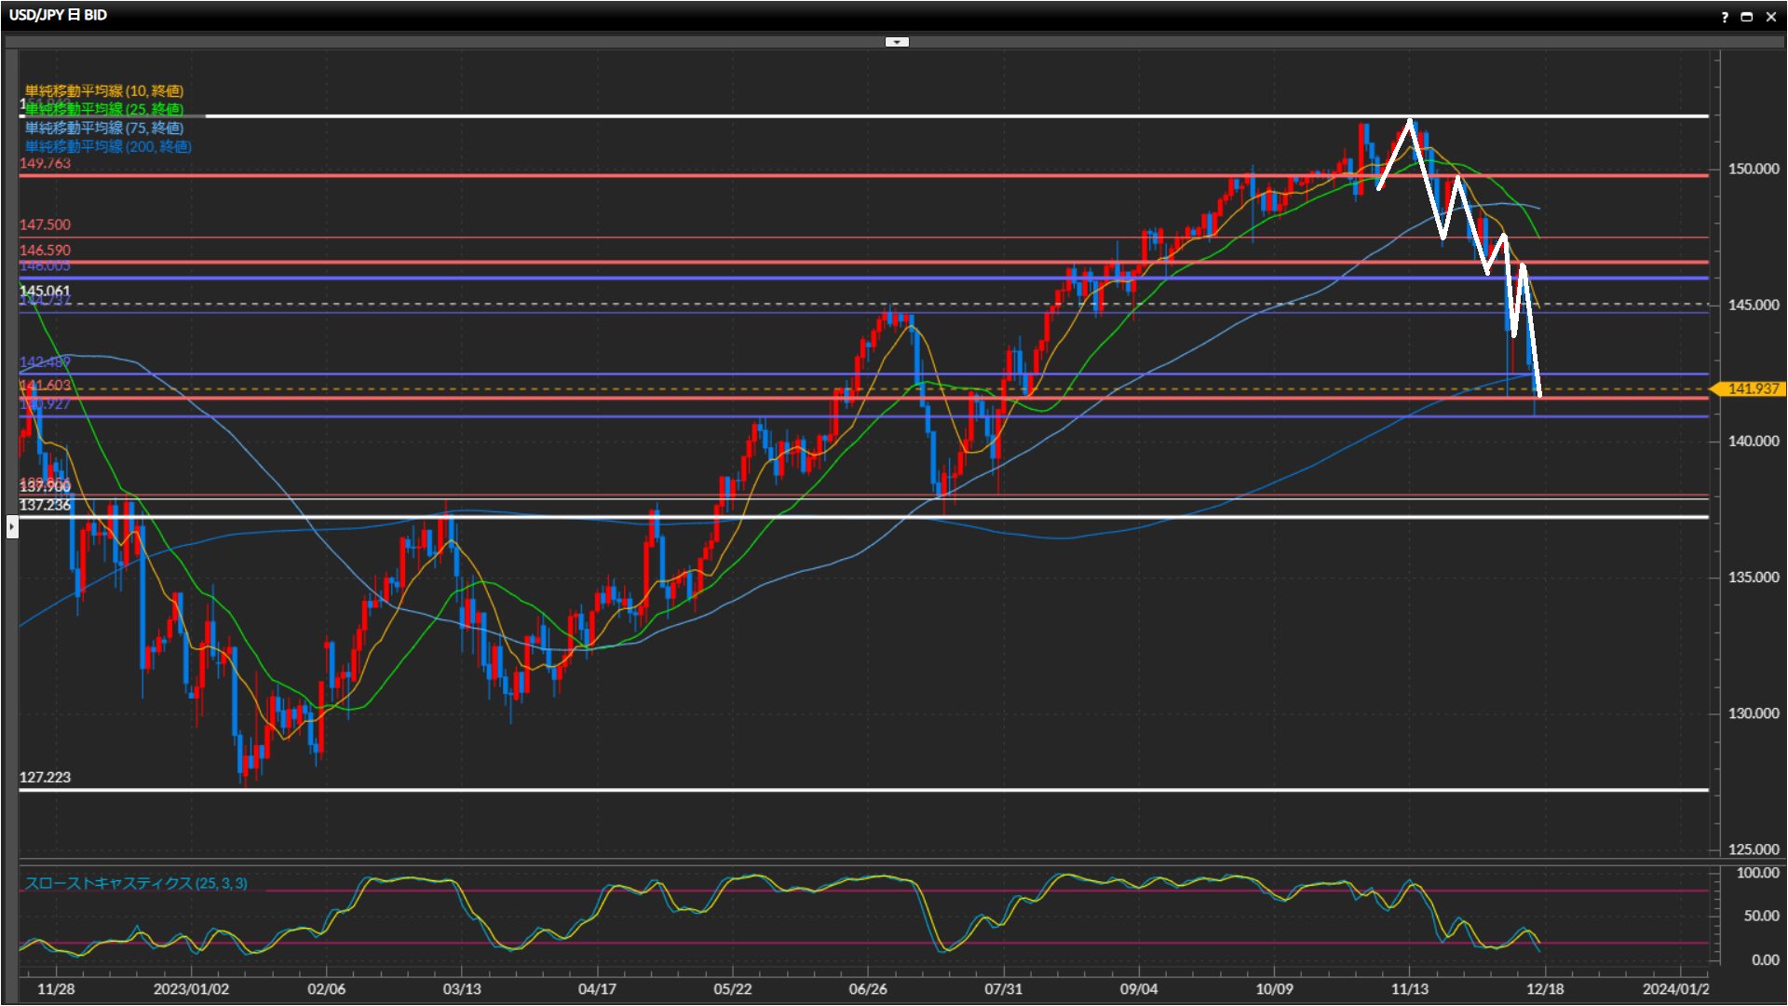Click the help question mark icon
Viewport: 1788px width, 1006px height.
(1724, 17)
